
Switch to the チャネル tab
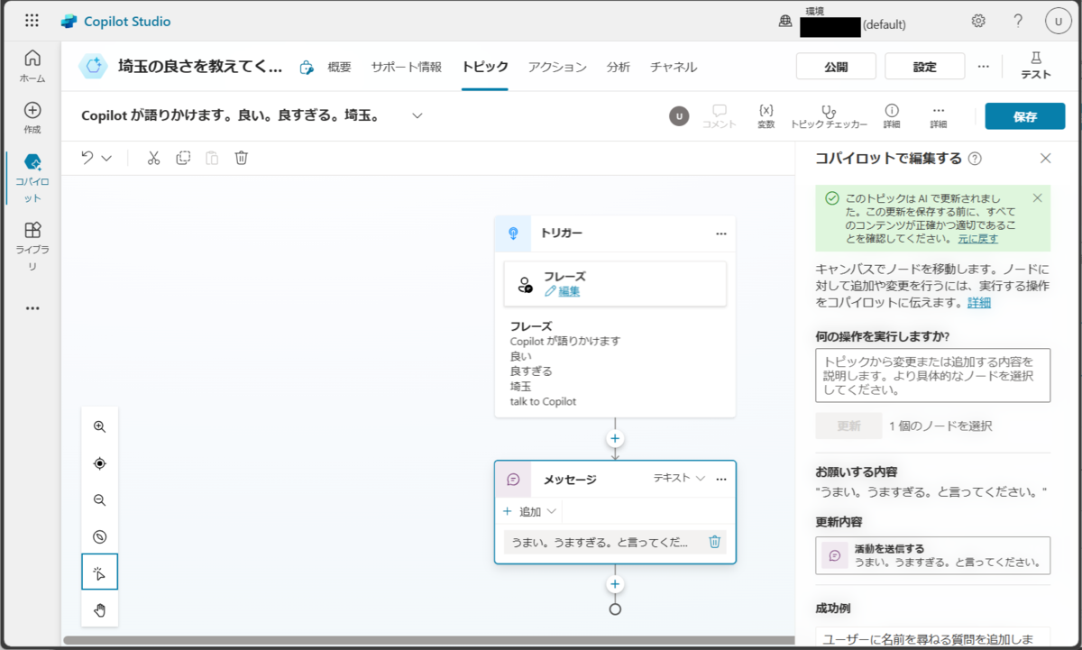(x=674, y=67)
